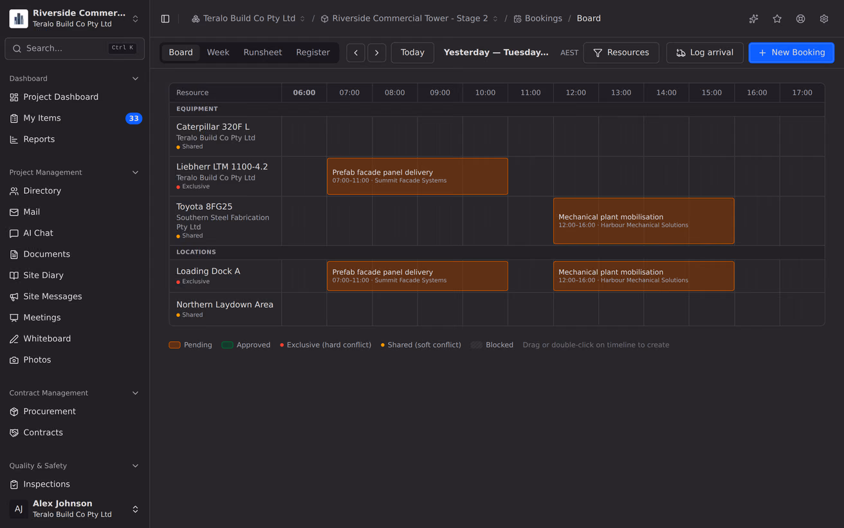
Task: Open the Resources filter
Action: [621, 53]
